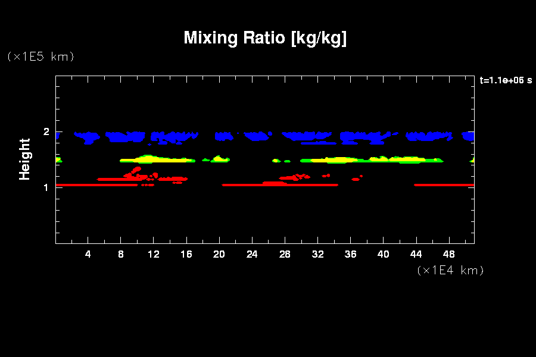
Task: Click x-axis tick label 48
Action: (448, 254)
